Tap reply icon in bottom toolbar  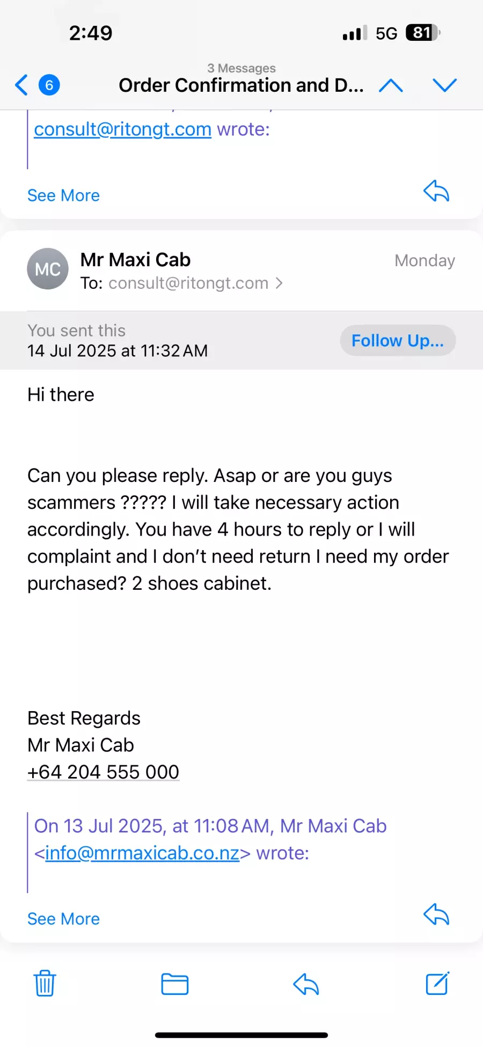click(x=306, y=984)
